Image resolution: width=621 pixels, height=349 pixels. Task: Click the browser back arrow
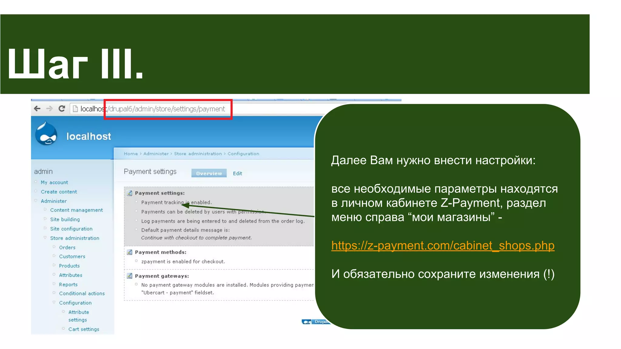coord(37,108)
